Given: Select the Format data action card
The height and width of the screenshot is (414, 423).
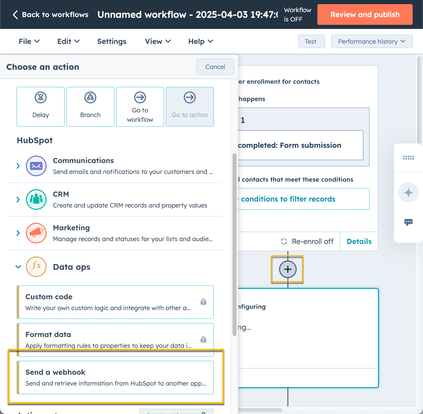Looking at the screenshot, I should 115,340.
